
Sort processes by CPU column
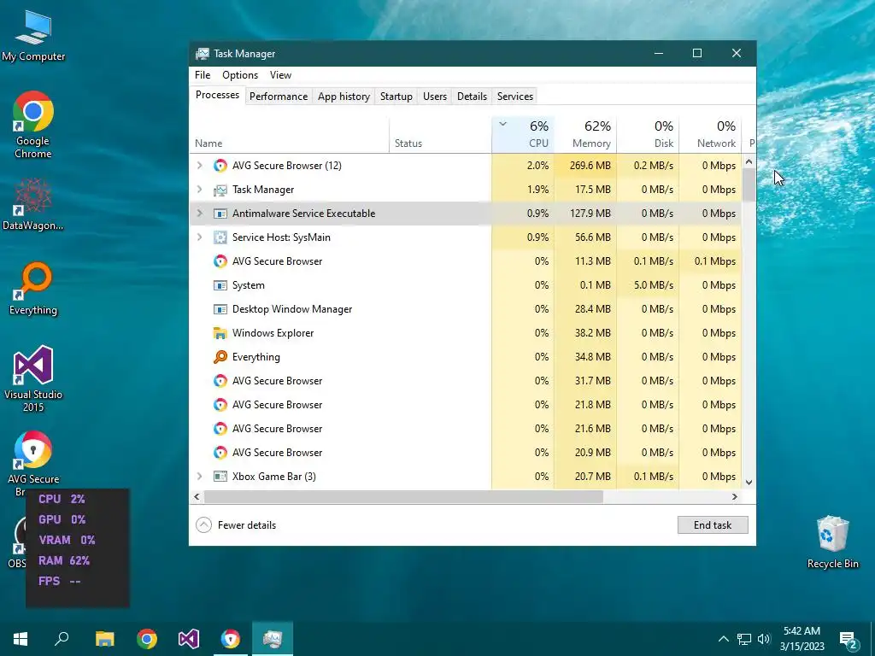click(x=523, y=134)
